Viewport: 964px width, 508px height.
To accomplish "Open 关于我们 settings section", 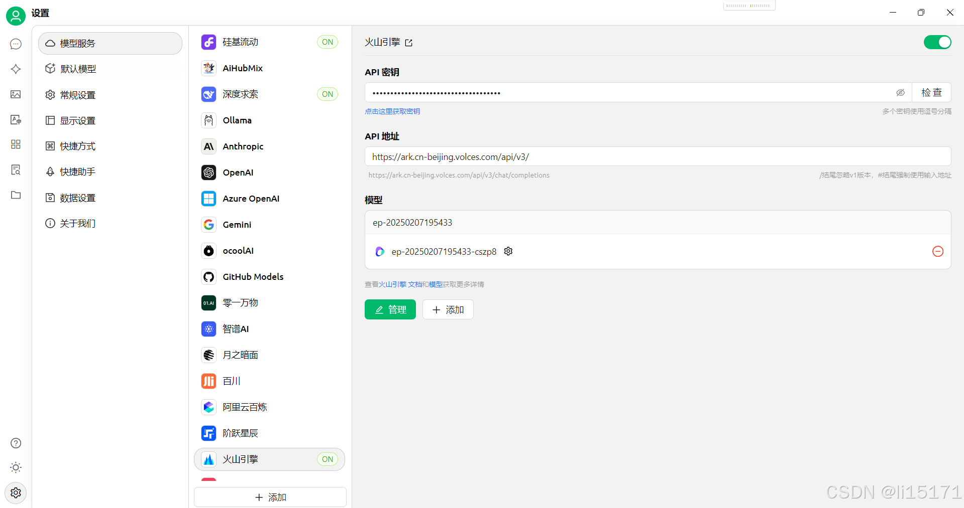I will click(x=110, y=224).
